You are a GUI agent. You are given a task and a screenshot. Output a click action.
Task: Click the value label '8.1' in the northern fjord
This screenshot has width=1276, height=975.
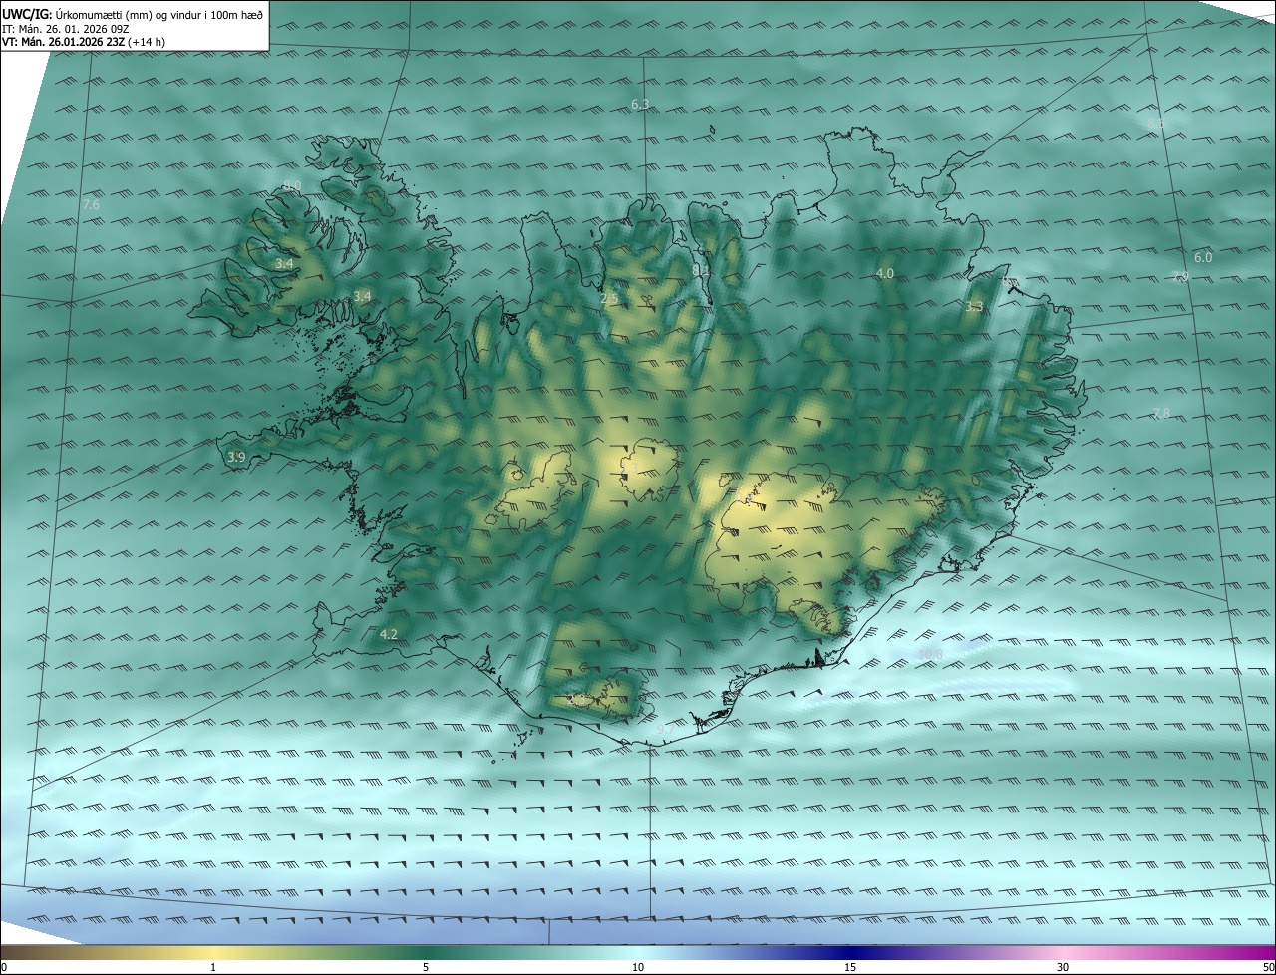[701, 270]
